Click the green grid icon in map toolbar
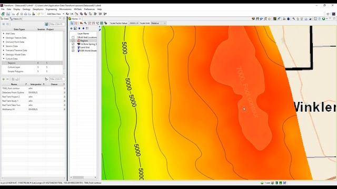Image resolution: width=337 pixels, height=189 pixels. (102, 23)
